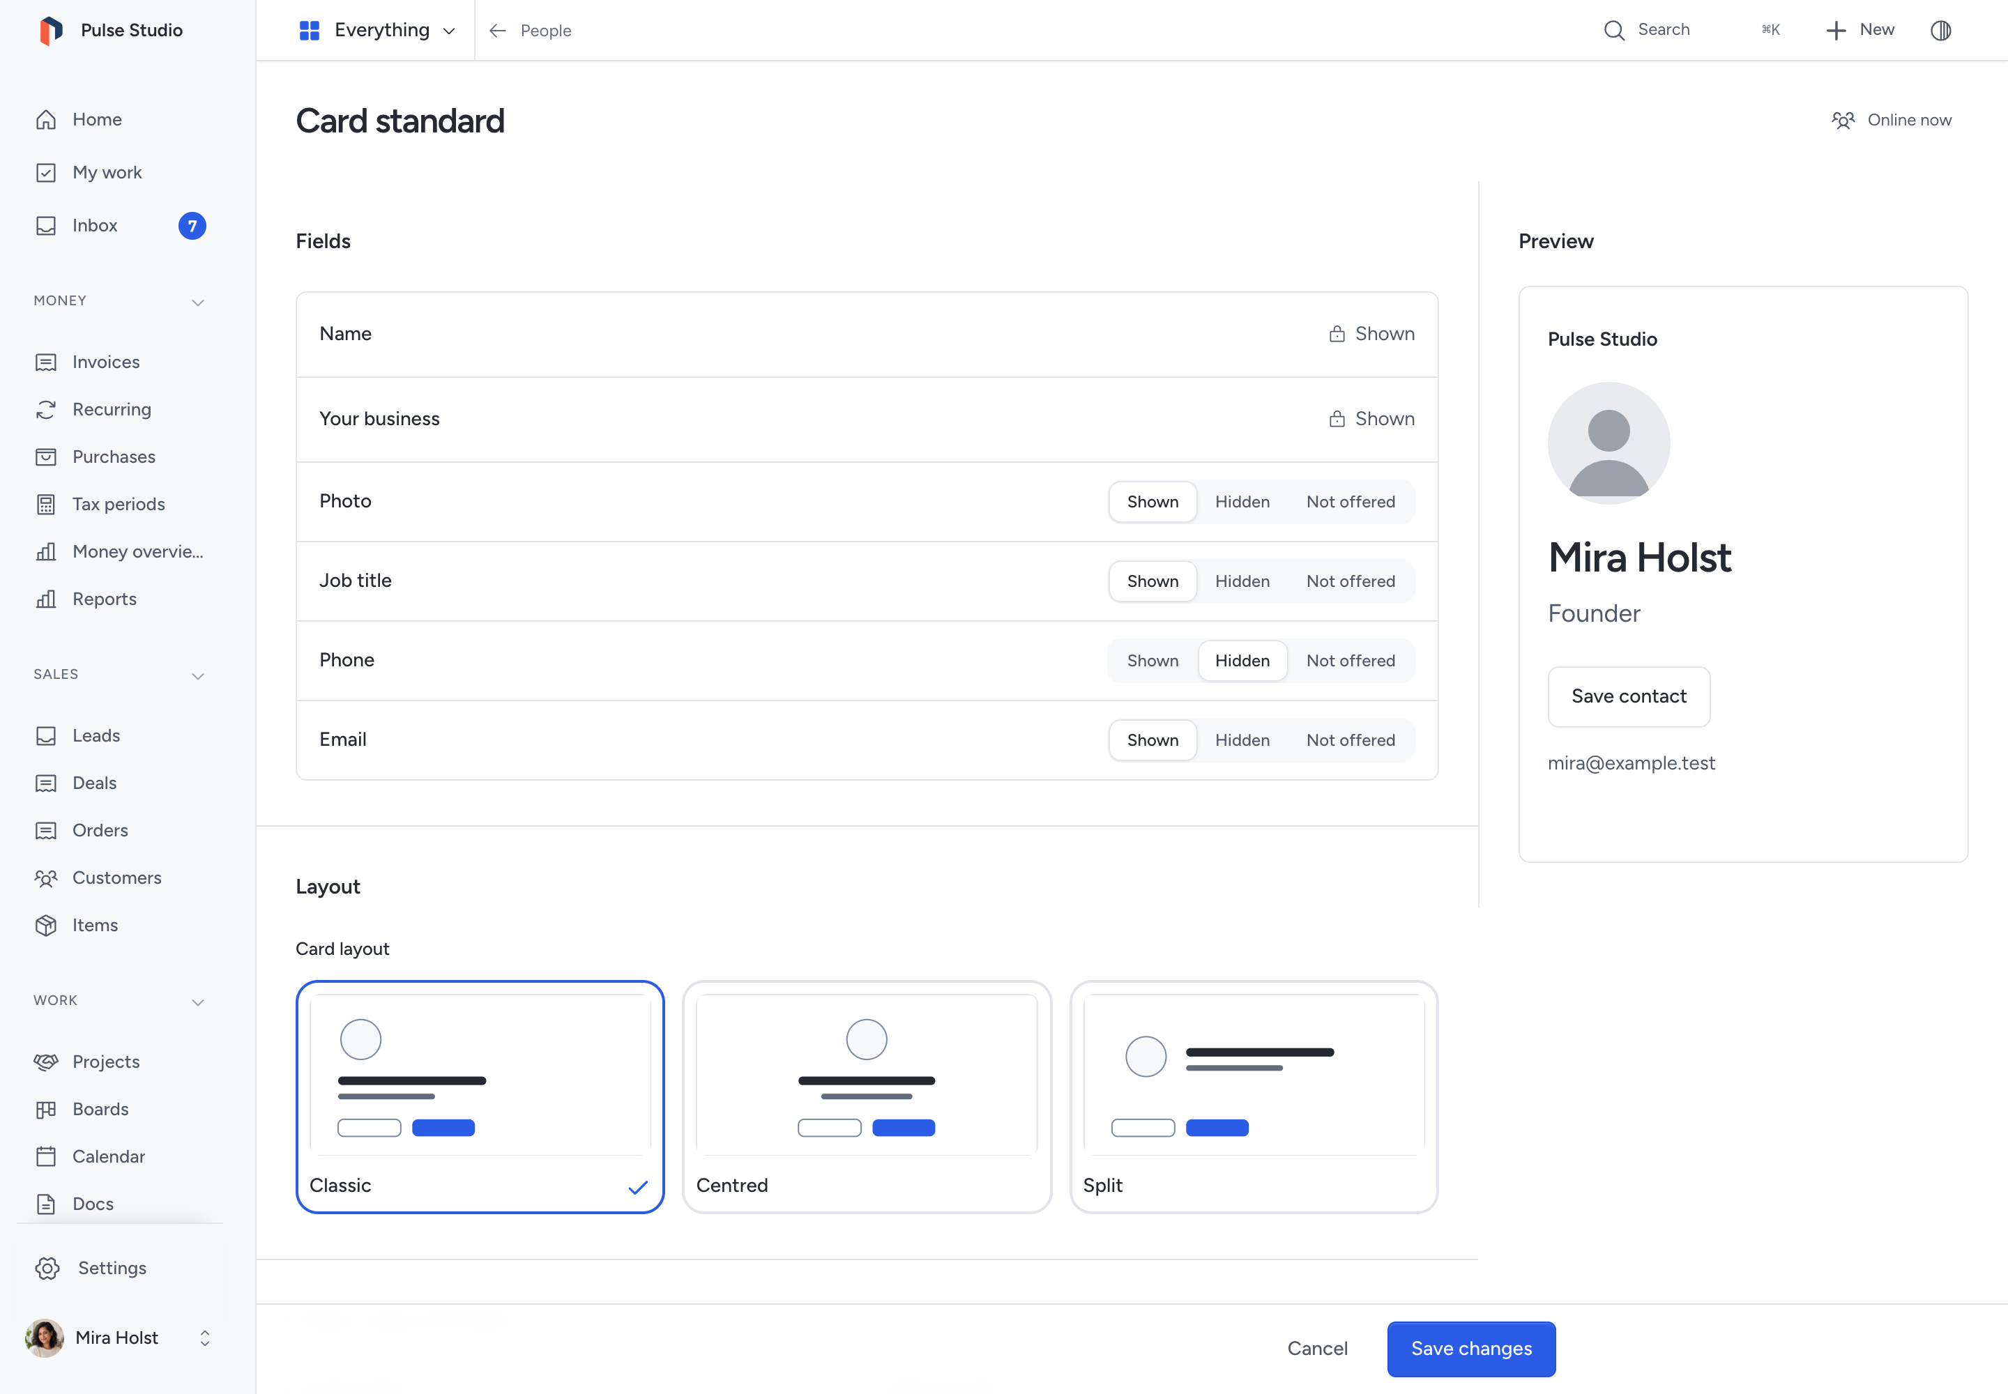Set Email field to Hidden
This screenshot has width=2008, height=1394.
tap(1242, 741)
